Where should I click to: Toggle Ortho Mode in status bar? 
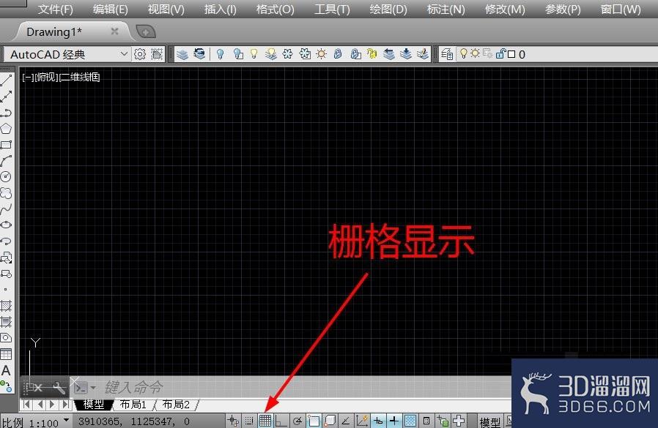(x=281, y=421)
